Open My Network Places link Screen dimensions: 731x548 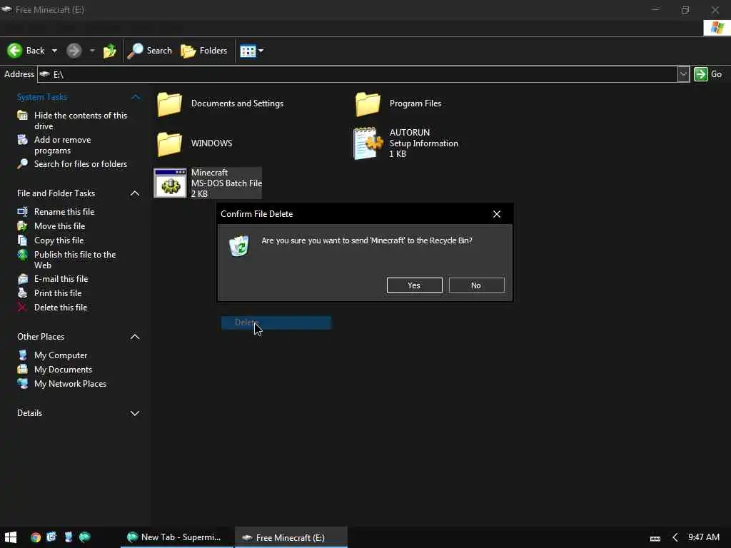pos(71,384)
